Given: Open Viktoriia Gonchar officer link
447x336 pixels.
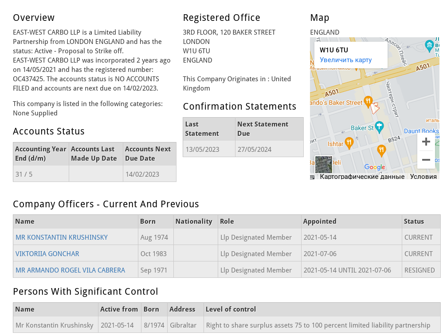Looking at the screenshot, I should [x=47, y=254].
